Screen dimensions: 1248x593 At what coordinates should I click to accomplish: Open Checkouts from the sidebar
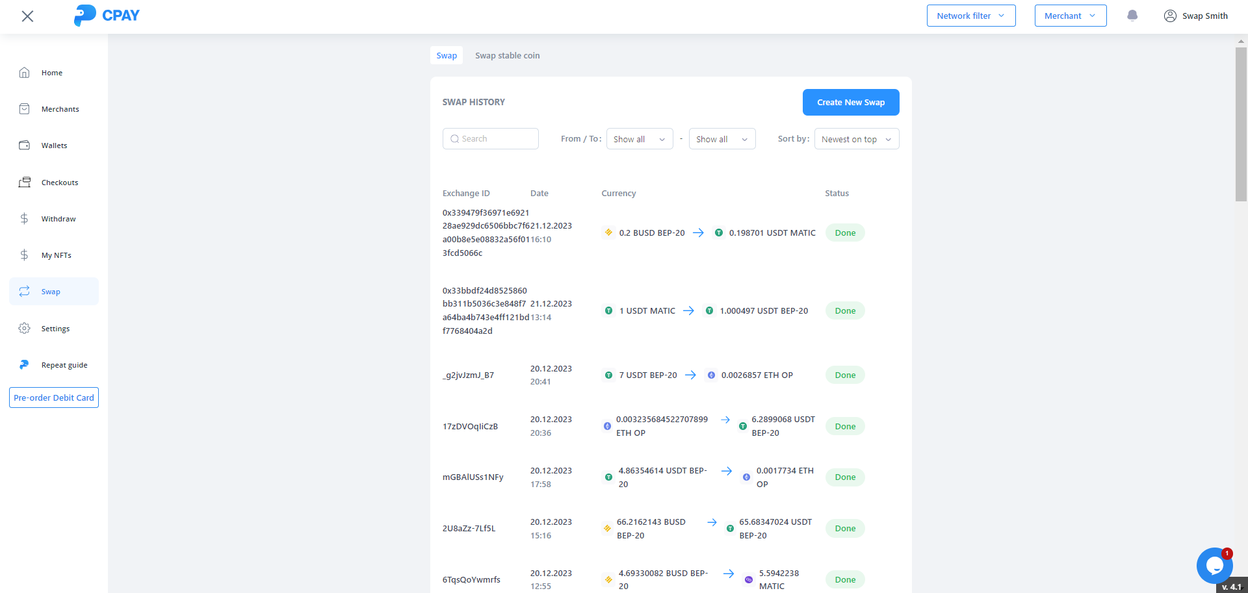(59, 183)
